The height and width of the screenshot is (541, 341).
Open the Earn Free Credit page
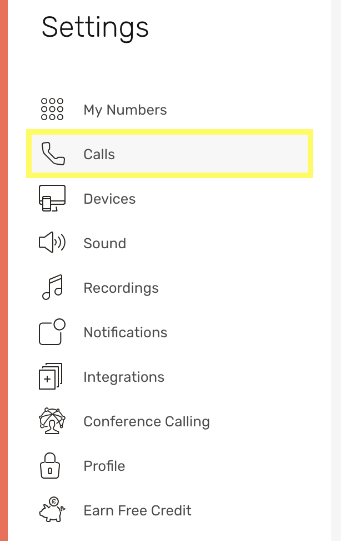click(x=137, y=510)
